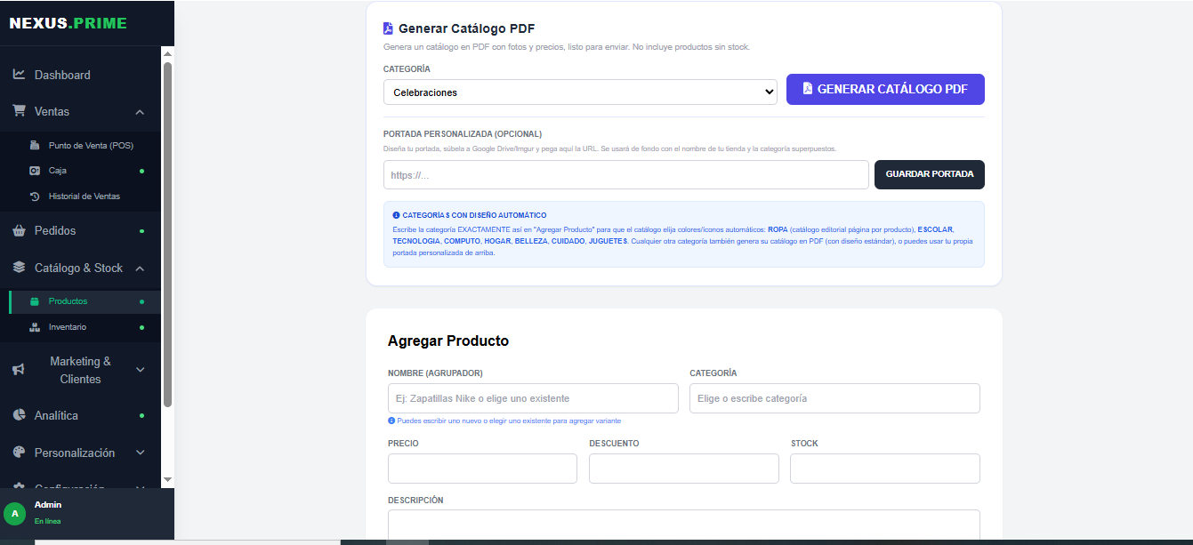Collapse the Ventas menu chevron
The image size is (1193, 545).
pyautogui.click(x=140, y=112)
